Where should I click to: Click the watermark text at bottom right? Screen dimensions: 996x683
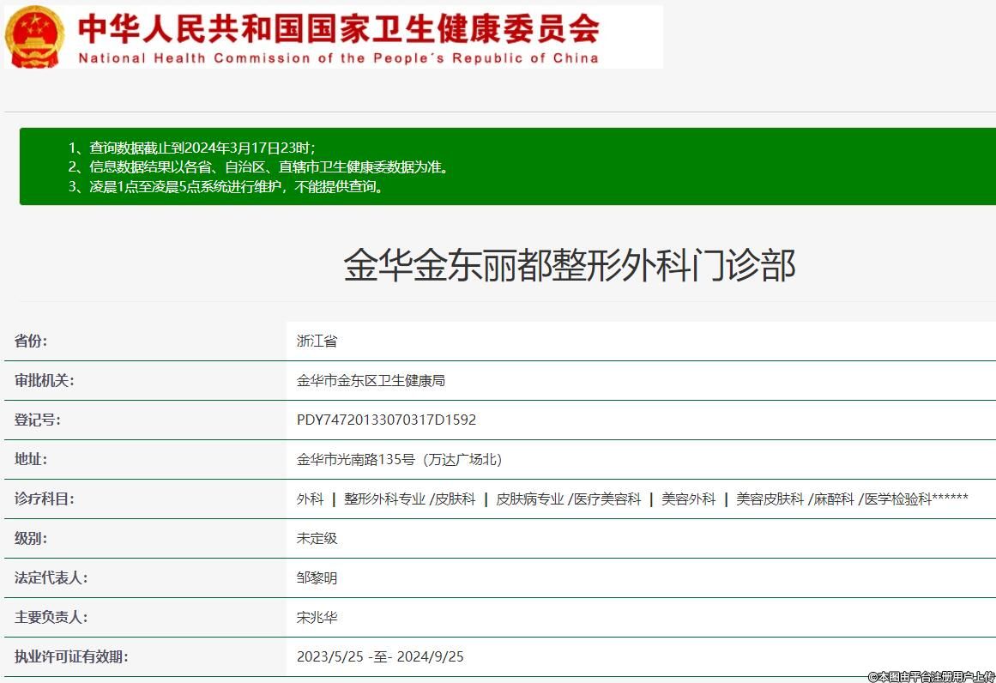click(x=930, y=676)
